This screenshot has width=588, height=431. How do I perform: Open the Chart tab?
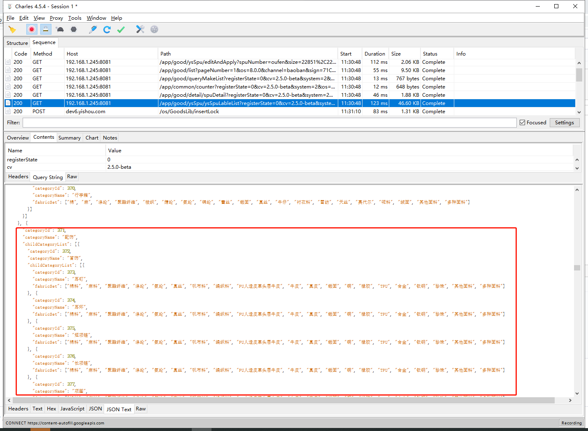[92, 138]
